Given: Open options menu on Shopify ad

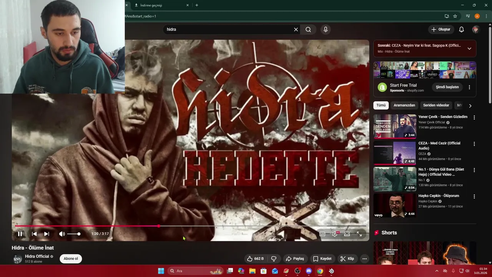Looking at the screenshot, I should pos(469,87).
